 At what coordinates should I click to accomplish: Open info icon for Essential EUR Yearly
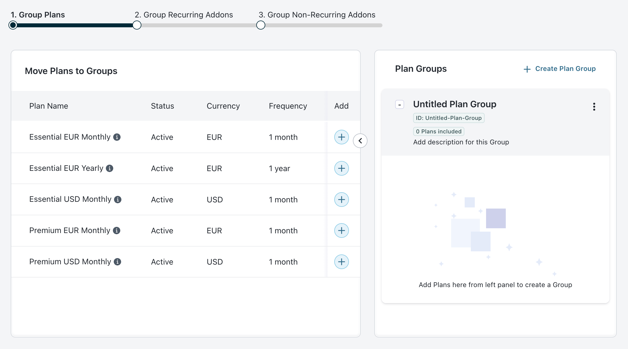(110, 168)
